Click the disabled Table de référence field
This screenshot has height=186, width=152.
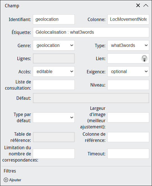[54, 137]
